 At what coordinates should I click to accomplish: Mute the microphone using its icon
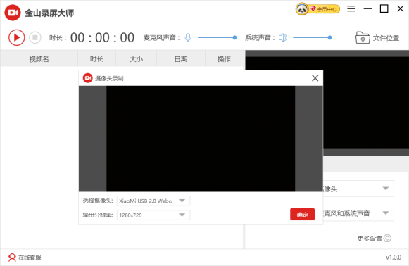pyautogui.click(x=188, y=37)
